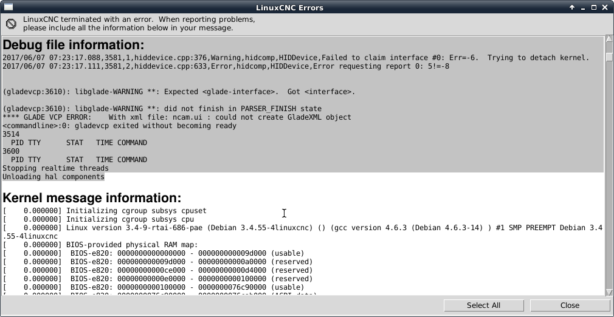Minimize the LinuxCNC Errors window
This screenshot has width=614, height=317.
tap(583, 7)
